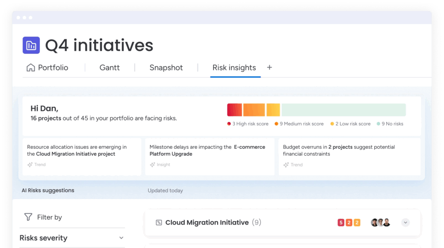This screenshot has height=248, width=444.
Task: Click the red badge showing 5 risks
Action: (341, 223)
